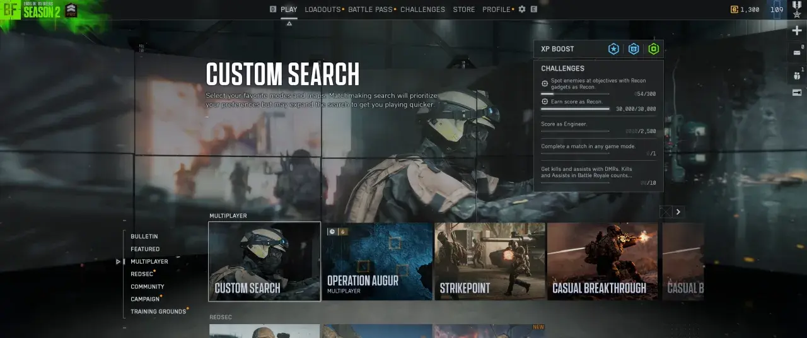The width and height of the screenshot is (807, 338).
Task: Open the settings gear in top navigation
Action: click(x=522, y=9)
